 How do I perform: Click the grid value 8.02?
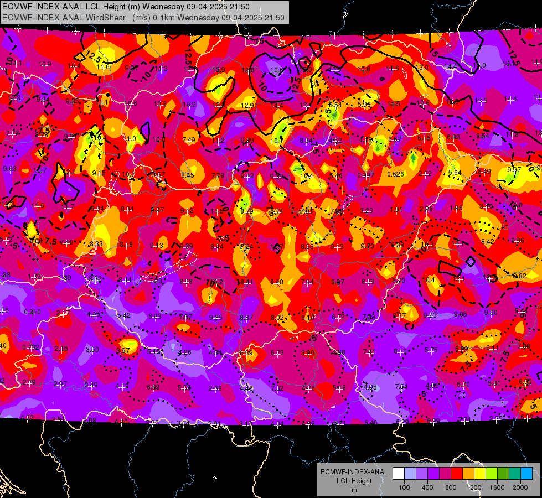[277, 317]
